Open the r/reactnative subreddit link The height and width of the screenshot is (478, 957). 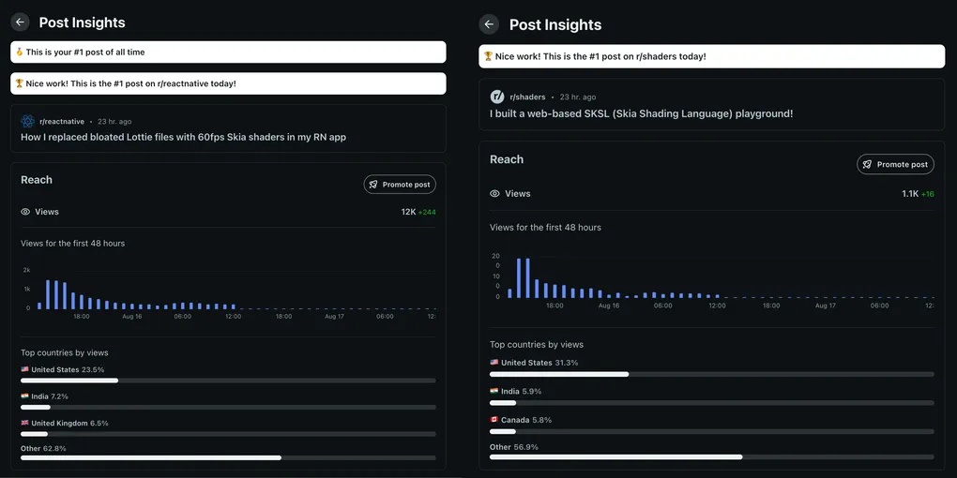(x=62, y=121)
